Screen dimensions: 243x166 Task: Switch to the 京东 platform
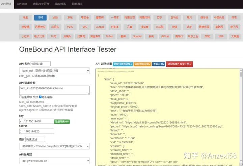(x=70, y=18)
